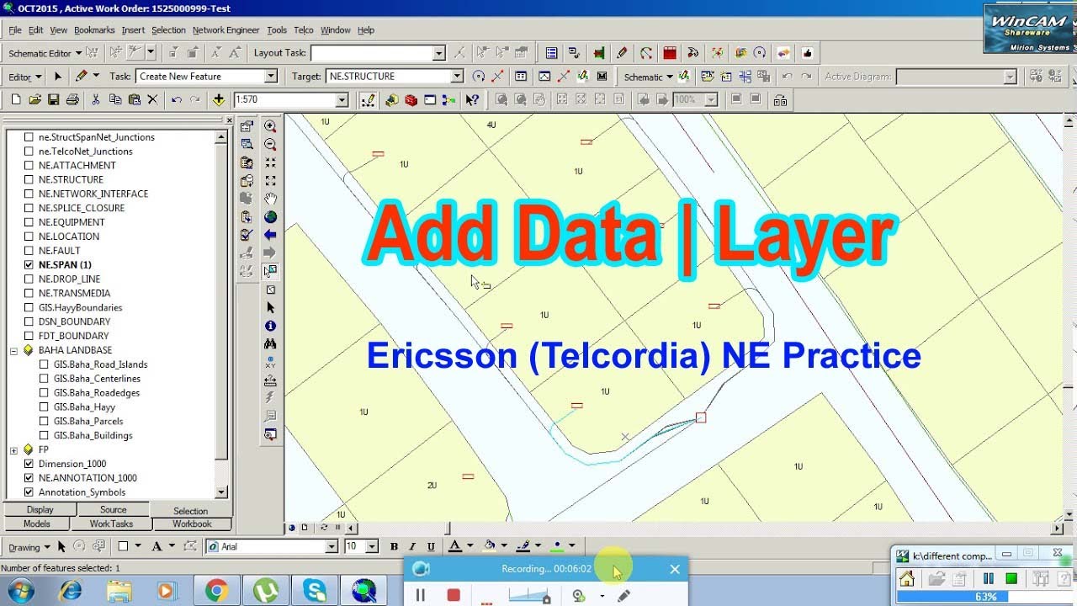Screen dimensions: 1077x606
Task: Open the font color picker
Action: click(x=455, y=546)
